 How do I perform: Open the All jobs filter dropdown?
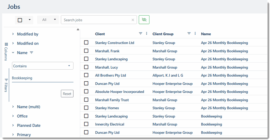(x=48, y=20)
